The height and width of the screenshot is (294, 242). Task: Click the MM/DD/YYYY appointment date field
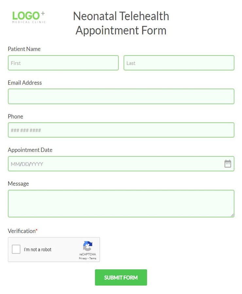point(114,164)
